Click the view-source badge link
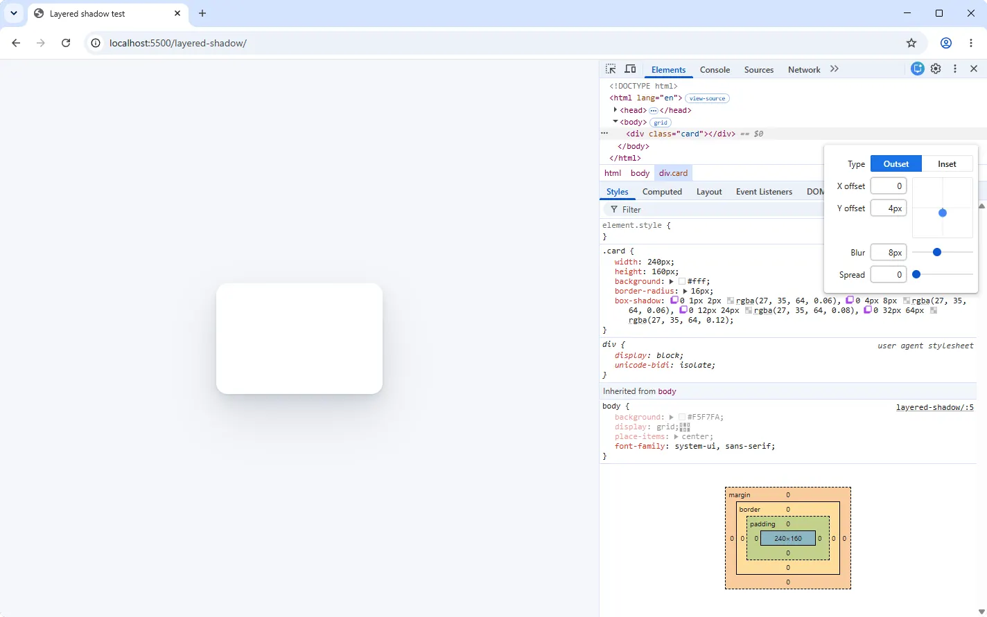The image size is (987, 617). point(707,98)
